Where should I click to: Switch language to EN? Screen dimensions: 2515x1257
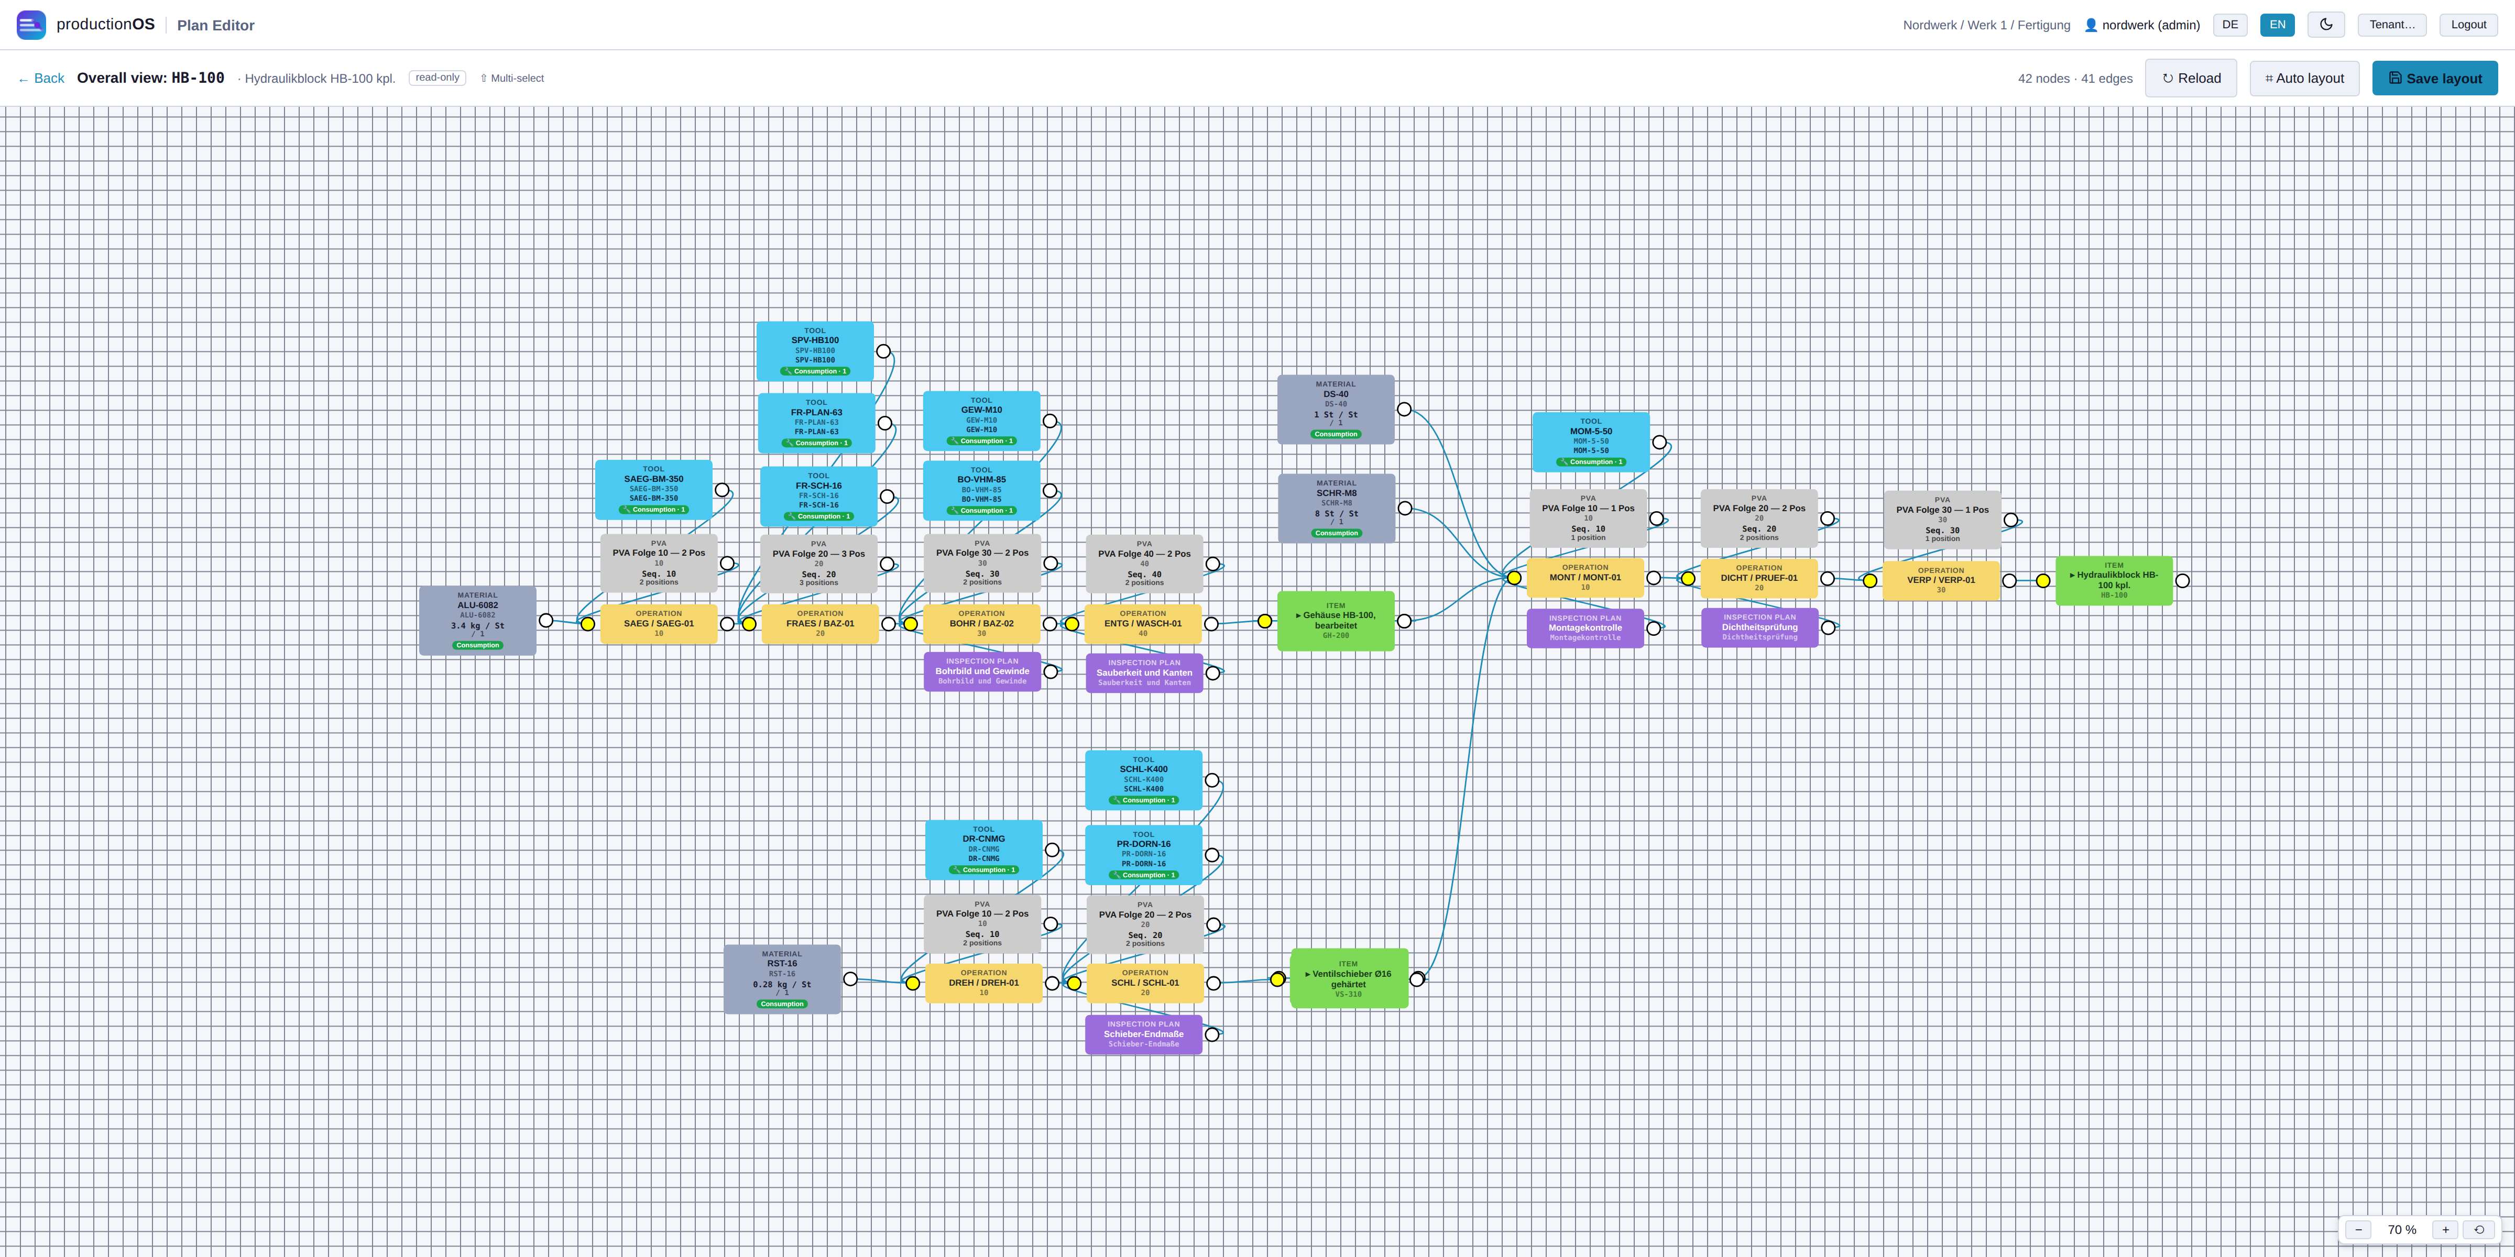(x=2277, y=25)
